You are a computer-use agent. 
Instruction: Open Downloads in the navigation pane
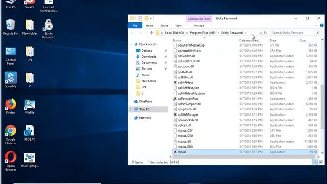click(x=149, y=57)
